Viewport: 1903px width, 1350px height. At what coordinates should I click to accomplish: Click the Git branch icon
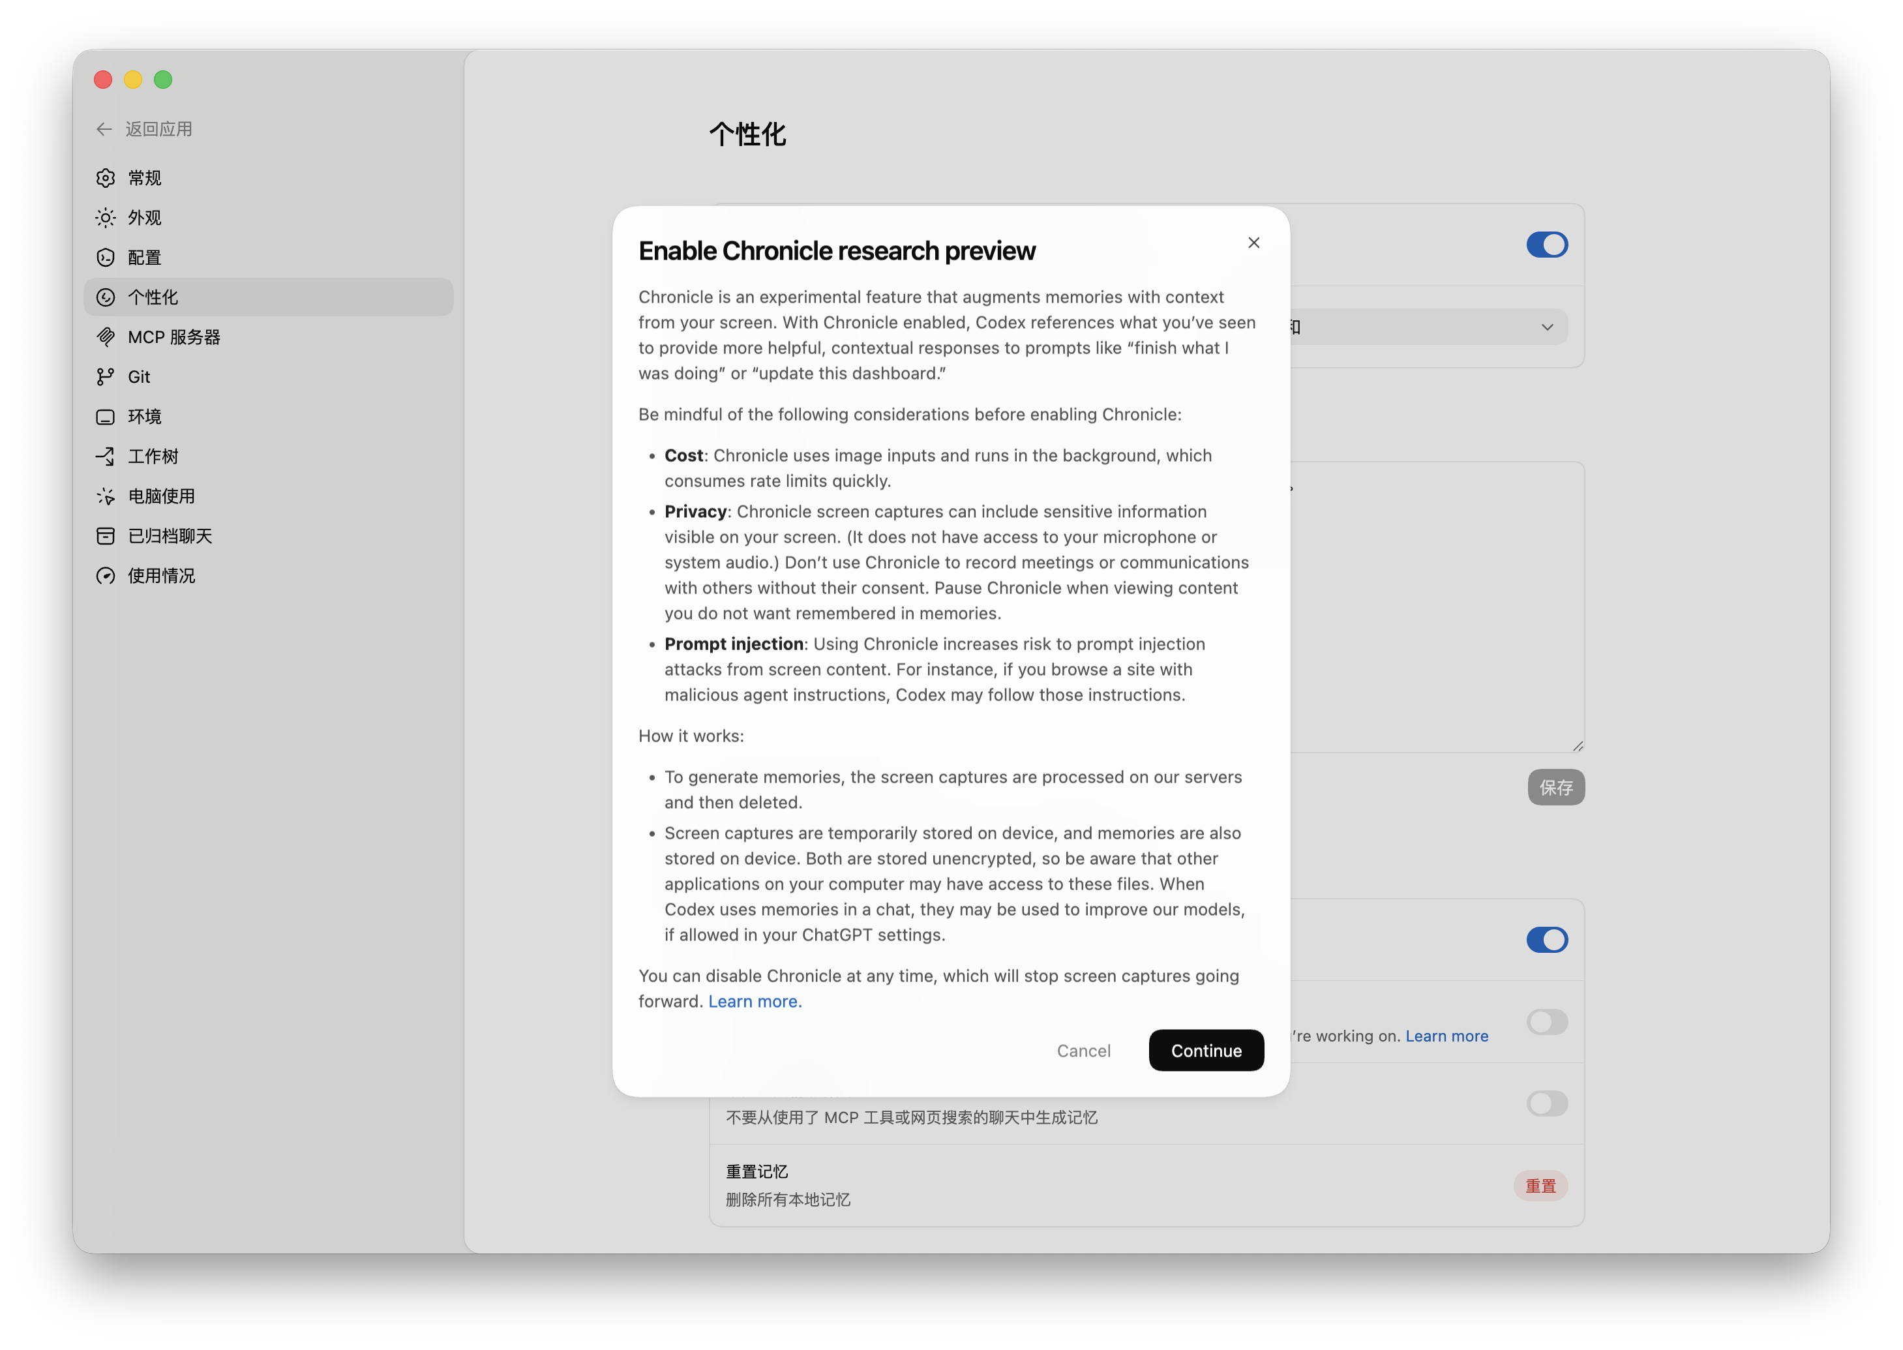pyautogui.click(x=106, y=376)
